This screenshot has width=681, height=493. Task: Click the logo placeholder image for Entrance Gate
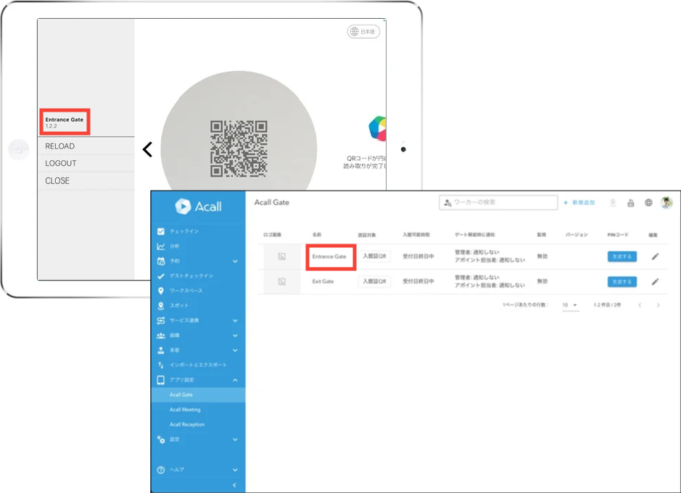click(282, 257)
